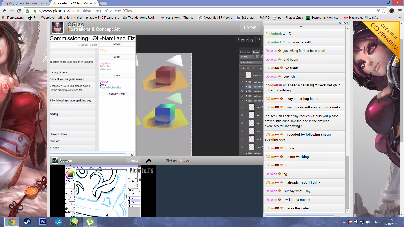Image resolution: width=404 pixels, height=227 pixels.
Task: Show hidden tray icons with the up arrow
Action: pyautogui.click(x=344, y=222)
